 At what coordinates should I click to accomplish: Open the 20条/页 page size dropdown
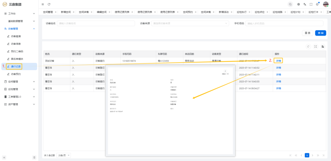64,155
